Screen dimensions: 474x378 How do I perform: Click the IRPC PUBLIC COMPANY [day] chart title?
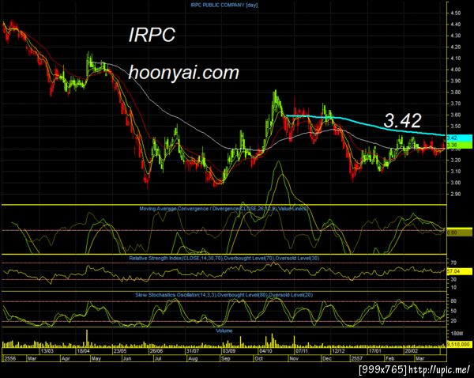pyautogui.click(x=224, y=5)
